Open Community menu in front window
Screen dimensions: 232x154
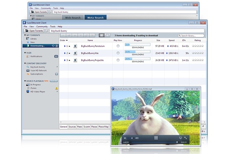click(42, 26)
